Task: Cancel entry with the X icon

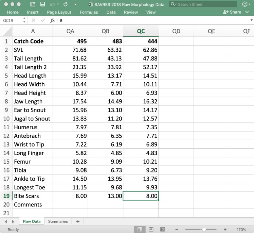Action: 33,20
